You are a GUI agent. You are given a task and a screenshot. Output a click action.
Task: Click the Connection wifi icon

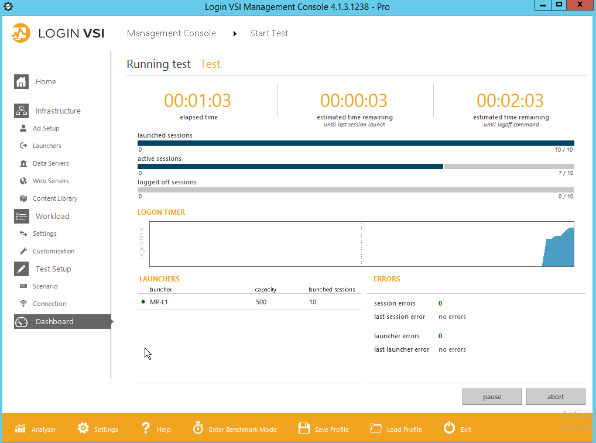pos(23,304)
